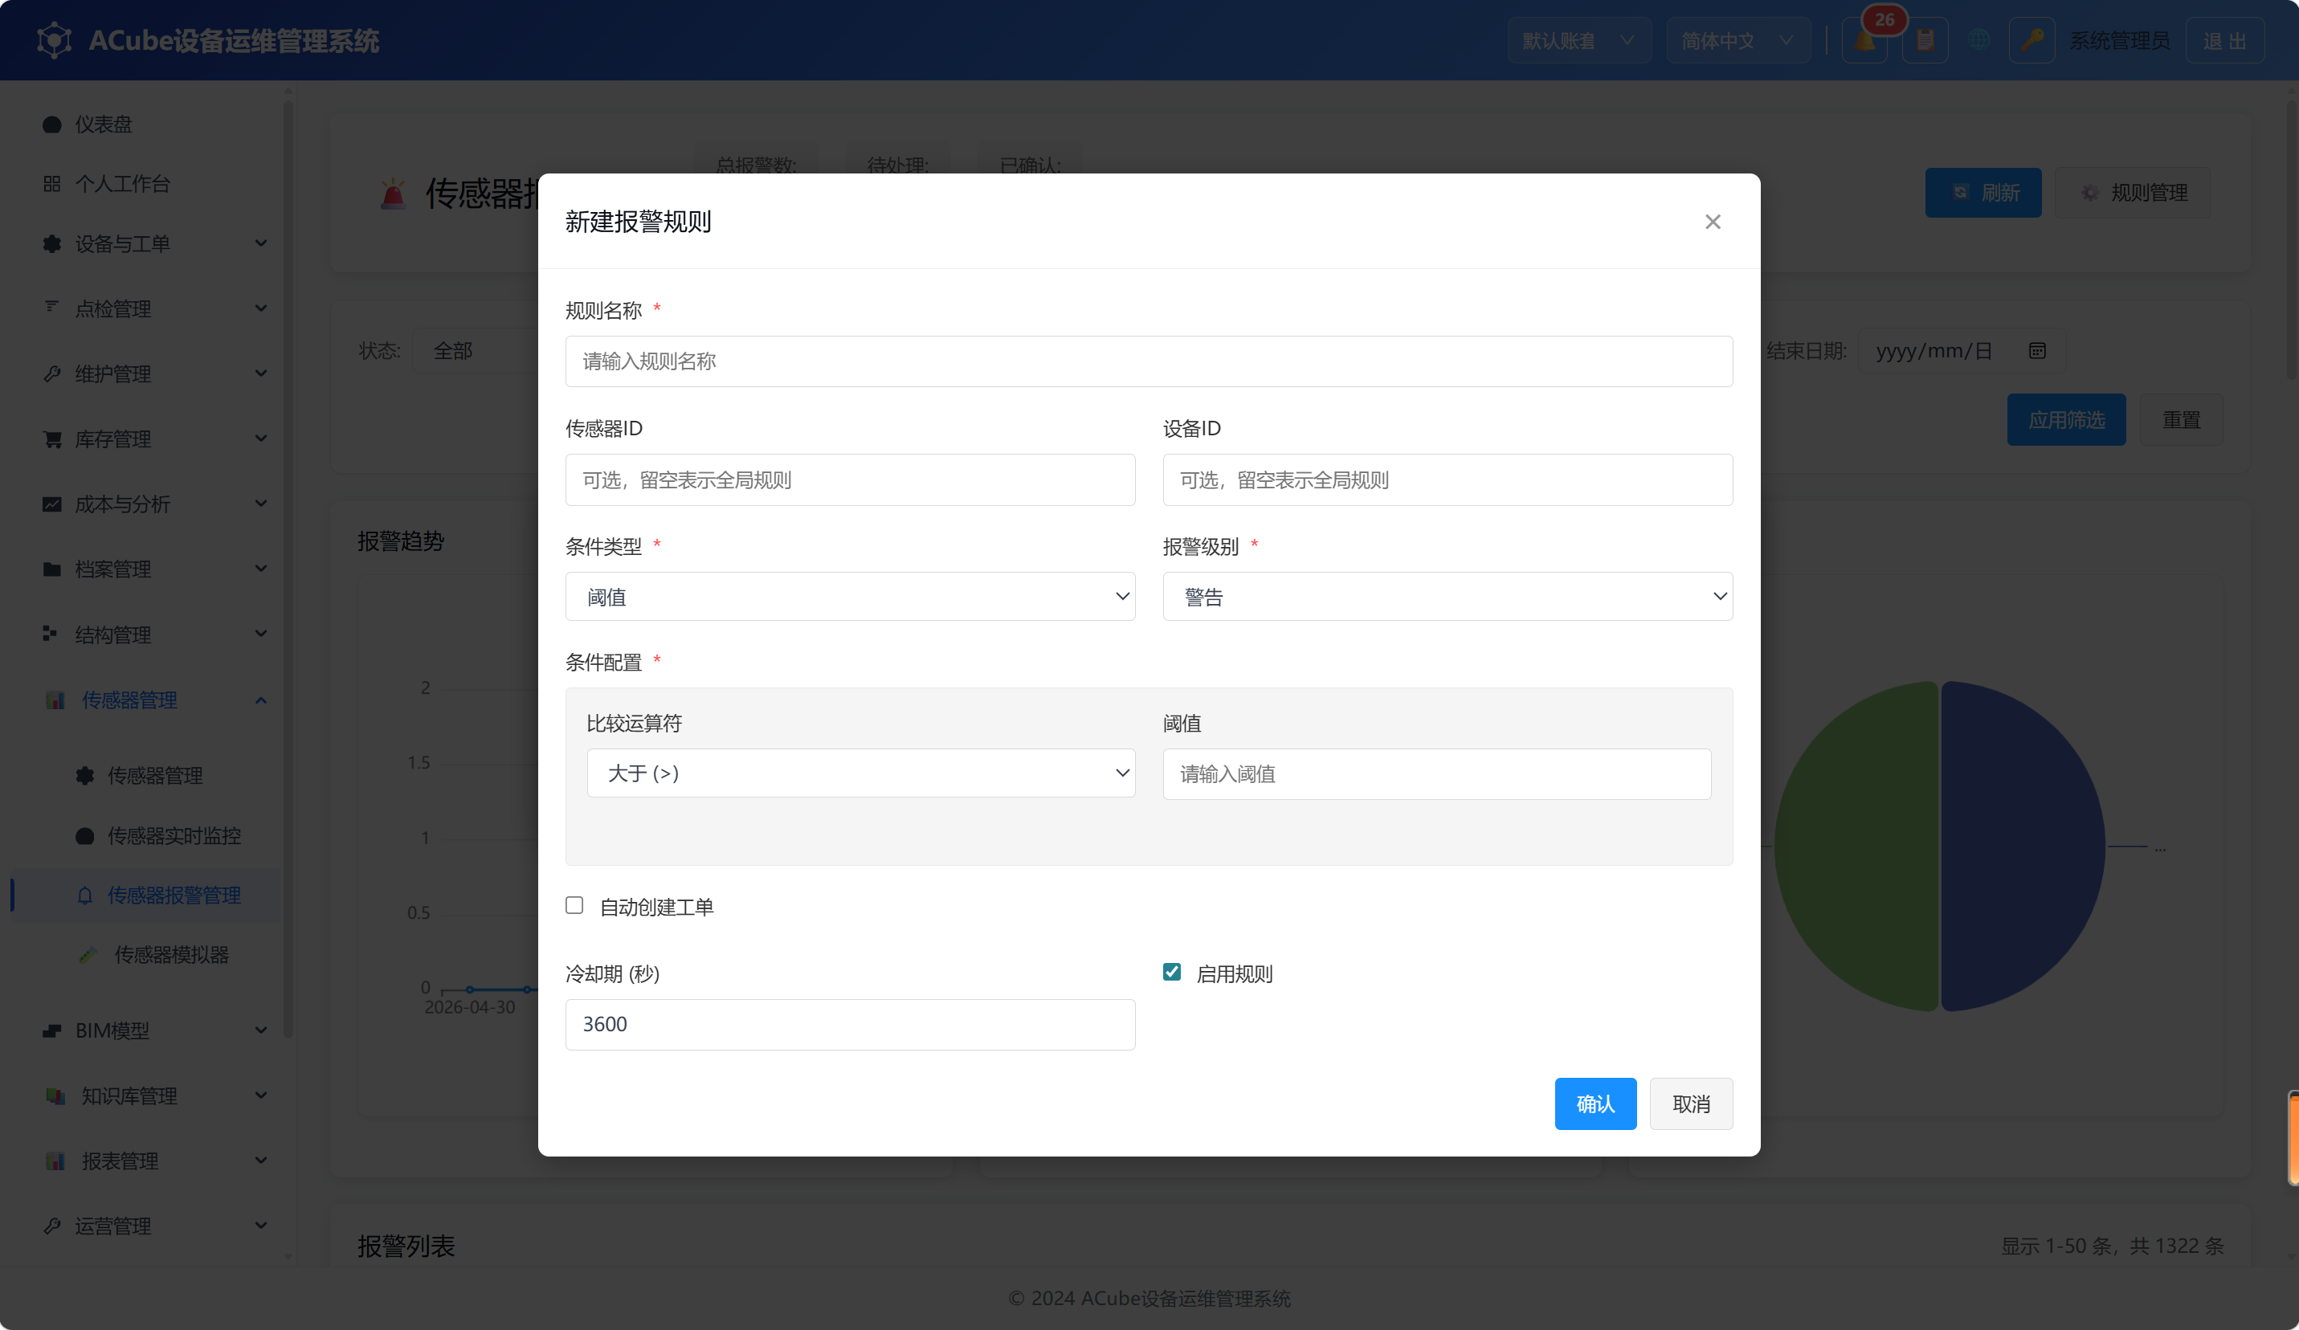Click the calendar icon in 结束日期 field
This screenshot has height=1330, width=2299.
(x=2037, y=351)
